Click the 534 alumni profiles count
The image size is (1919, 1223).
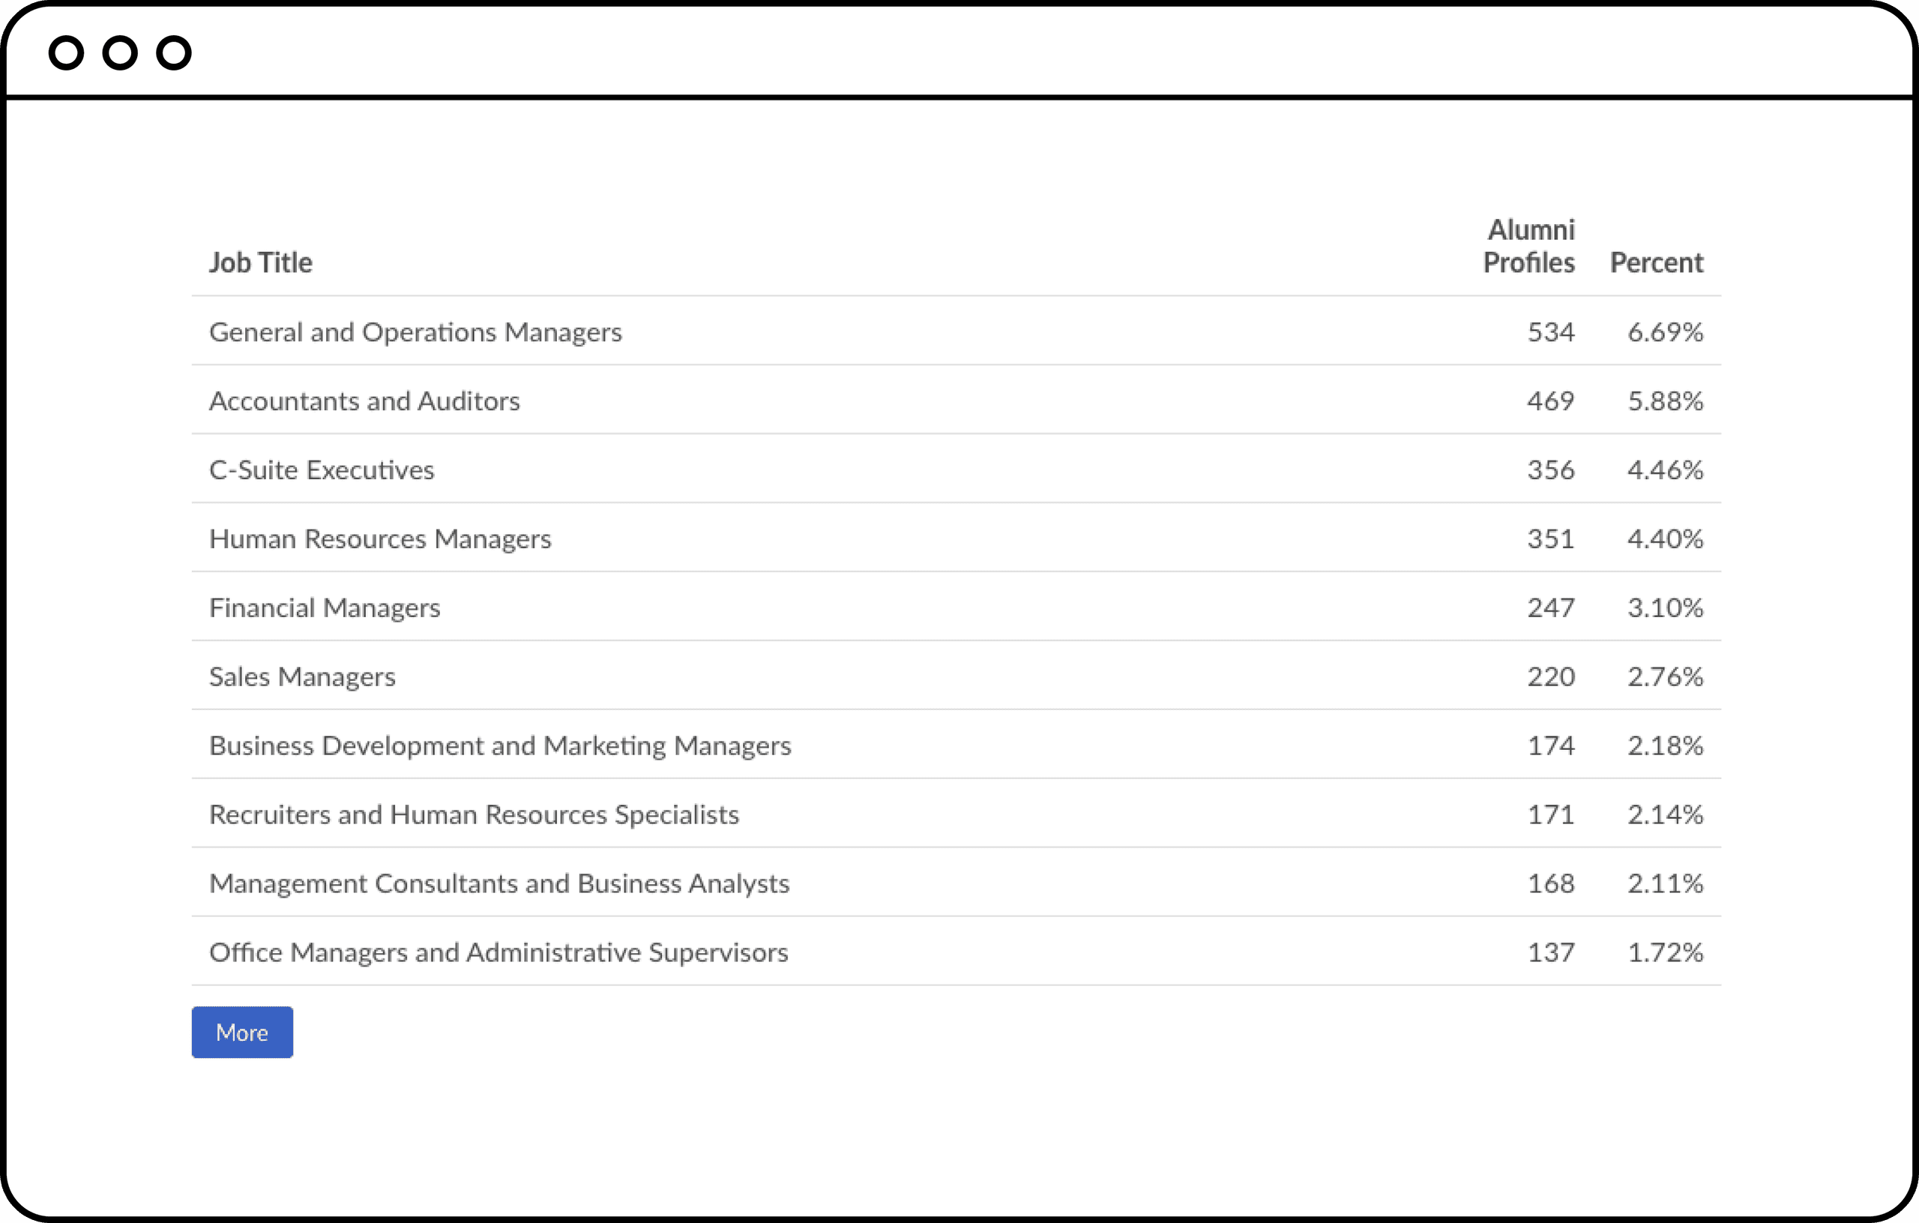click(x=1550, y=331)
